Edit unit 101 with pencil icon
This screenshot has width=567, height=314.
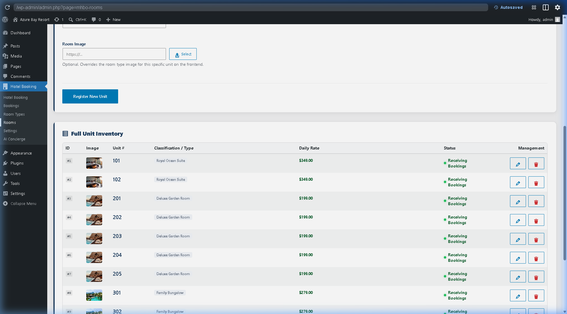[518, 163]
